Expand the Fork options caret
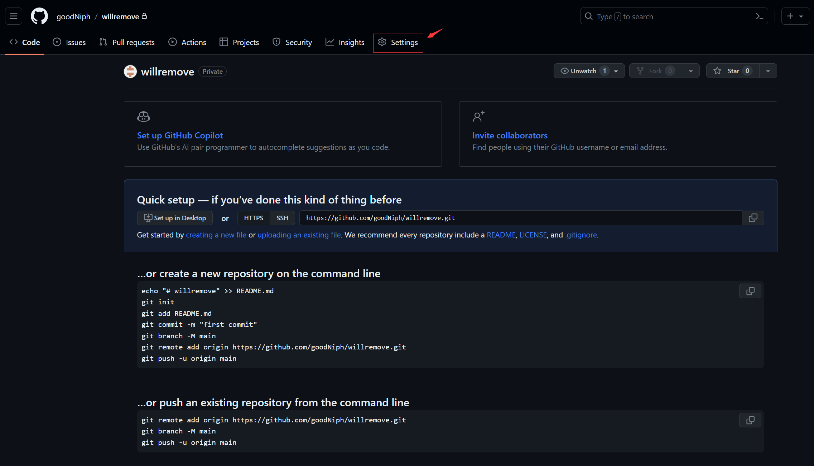This screenshot has width=814, height=466. pyautogui.click(x=691, y=71)
